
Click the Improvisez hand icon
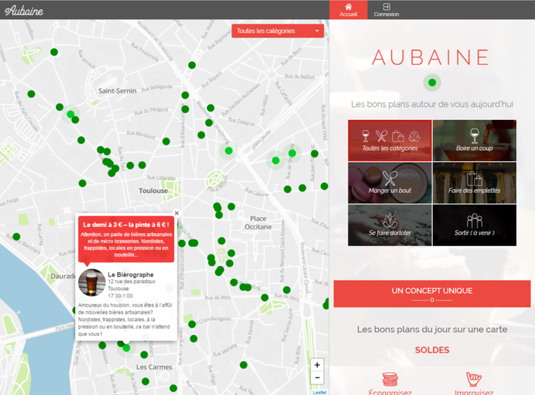click(x=474, y=378)
